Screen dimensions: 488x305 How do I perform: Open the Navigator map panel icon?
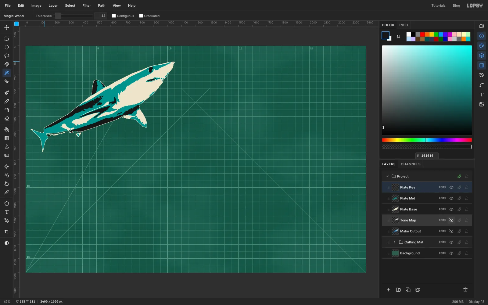click(482, 26)
